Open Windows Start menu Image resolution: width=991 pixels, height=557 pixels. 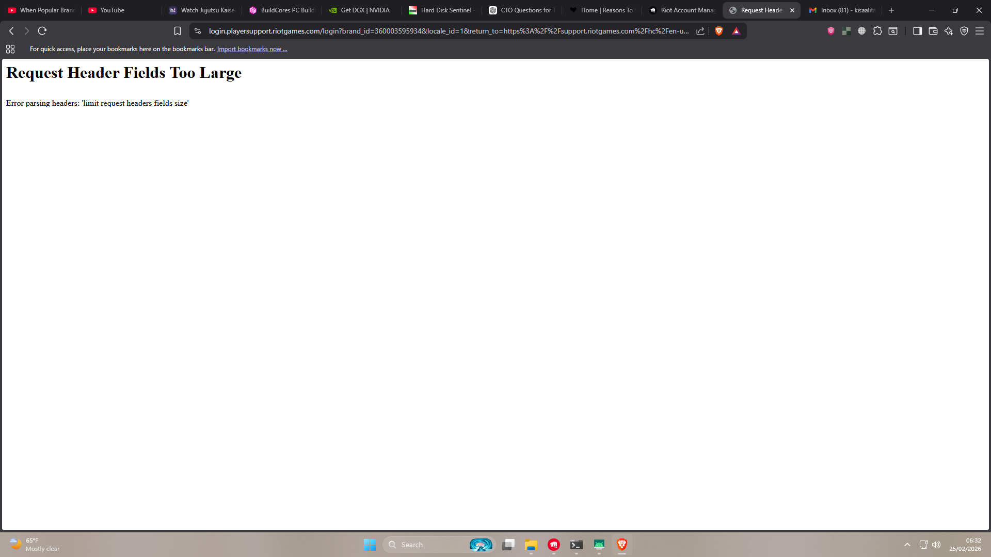(370, 545)
